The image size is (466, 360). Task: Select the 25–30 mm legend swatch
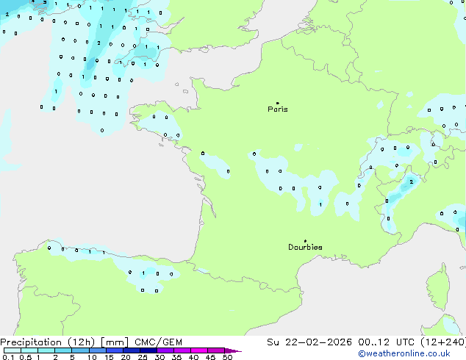pyautogui.click(x=148, y=350)
